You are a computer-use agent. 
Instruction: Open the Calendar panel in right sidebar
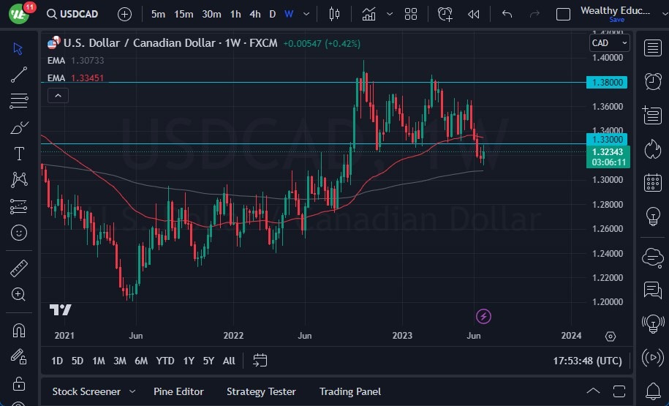[x=651, y=182]
